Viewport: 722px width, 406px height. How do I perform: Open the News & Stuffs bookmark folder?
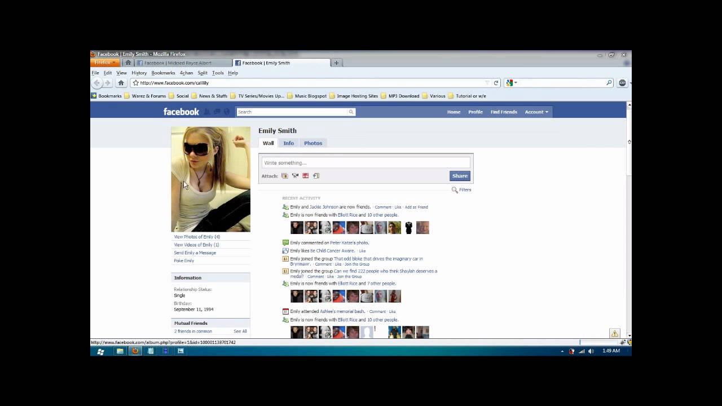[x=209, y=96]
